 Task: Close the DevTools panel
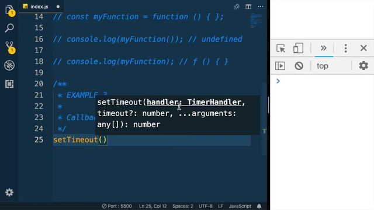(x=363, y=48)
